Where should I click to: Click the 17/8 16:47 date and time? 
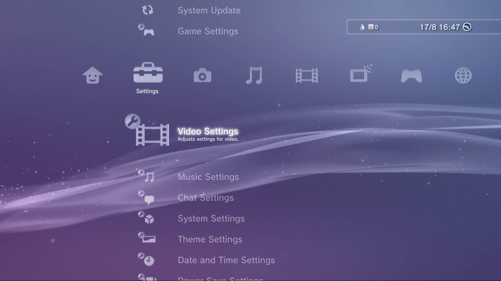(x=440, y=27)
